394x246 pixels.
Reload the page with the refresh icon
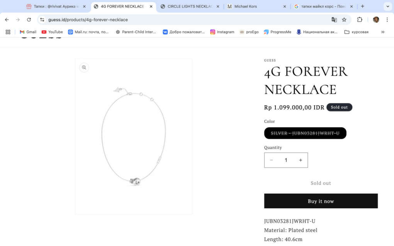29,20
